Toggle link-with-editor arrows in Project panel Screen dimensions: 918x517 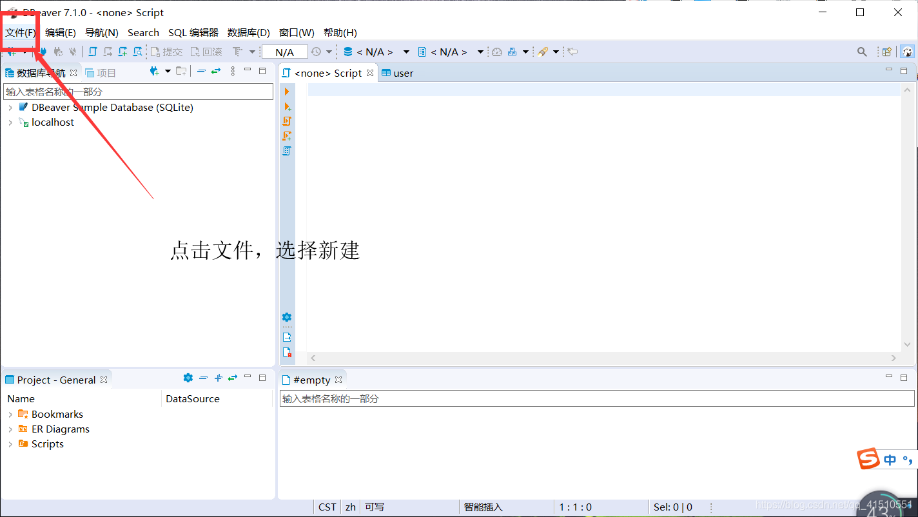[x=233, y=378]
